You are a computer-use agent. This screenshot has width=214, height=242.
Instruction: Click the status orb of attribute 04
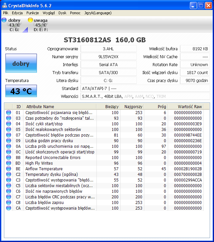pyautogui.click(x=9, y=124)
